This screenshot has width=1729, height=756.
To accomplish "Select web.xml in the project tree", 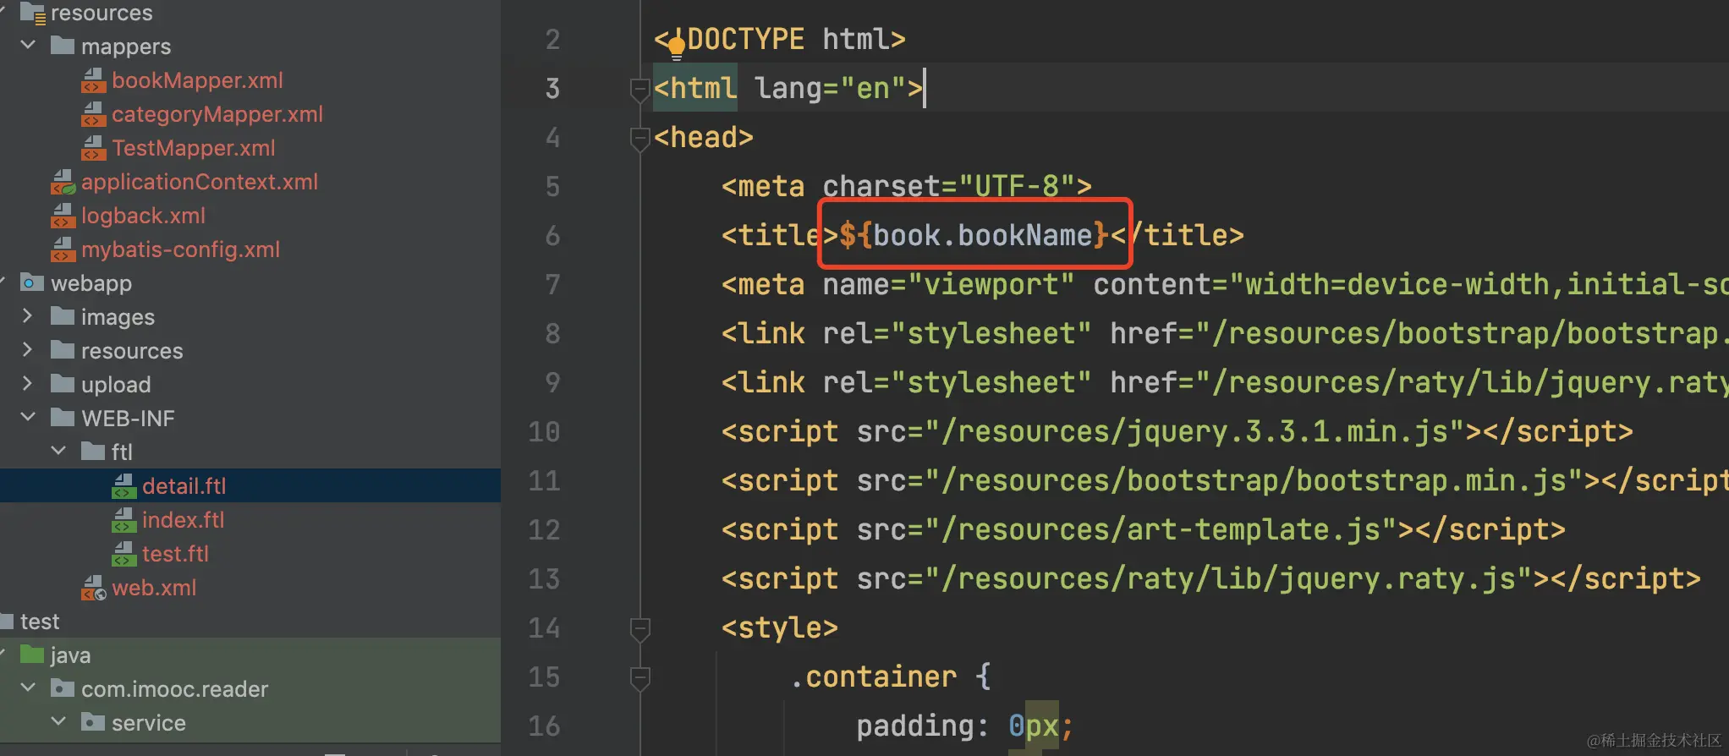I will (154, 588).
